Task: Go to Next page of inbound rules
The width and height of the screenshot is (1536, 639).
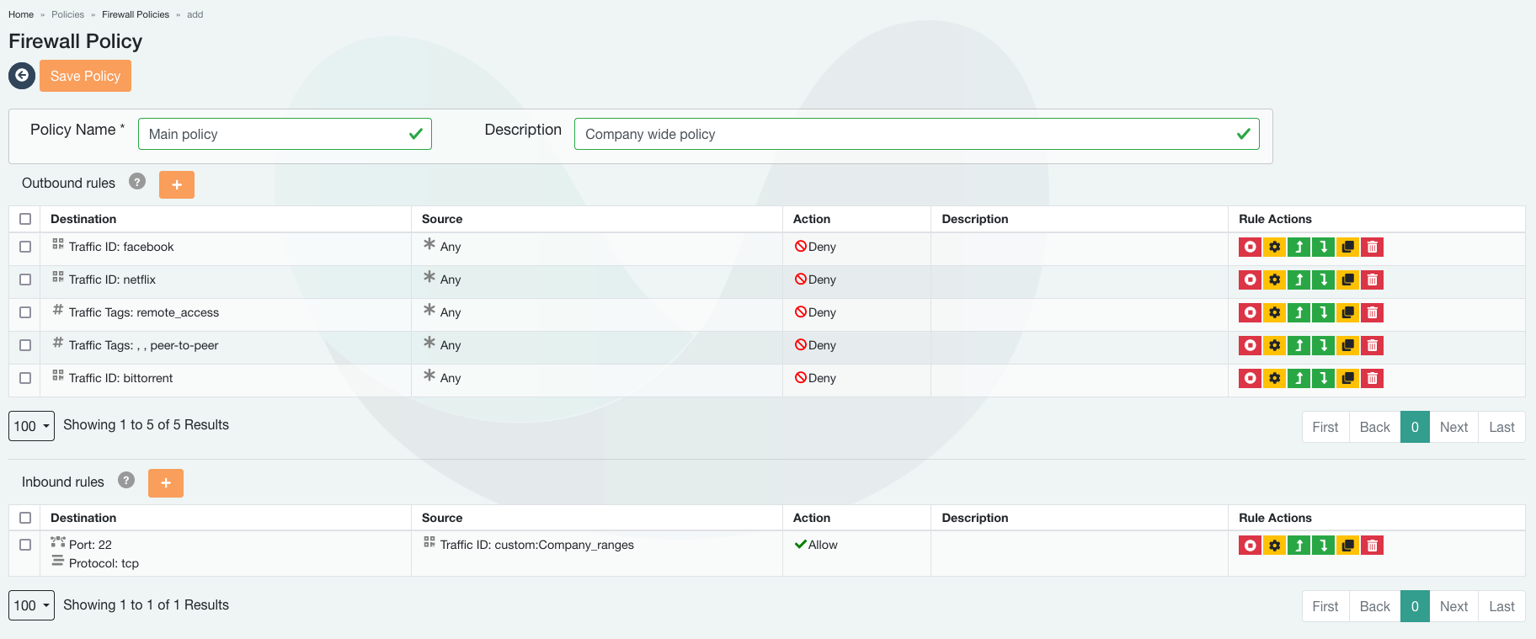Action: click(x=1454, y=606)
